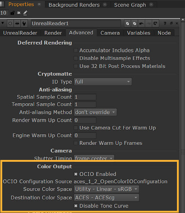Enable Accumulator Includes Alpha checkbox
The image size is (185, 213).
click(x=76, y=51)
